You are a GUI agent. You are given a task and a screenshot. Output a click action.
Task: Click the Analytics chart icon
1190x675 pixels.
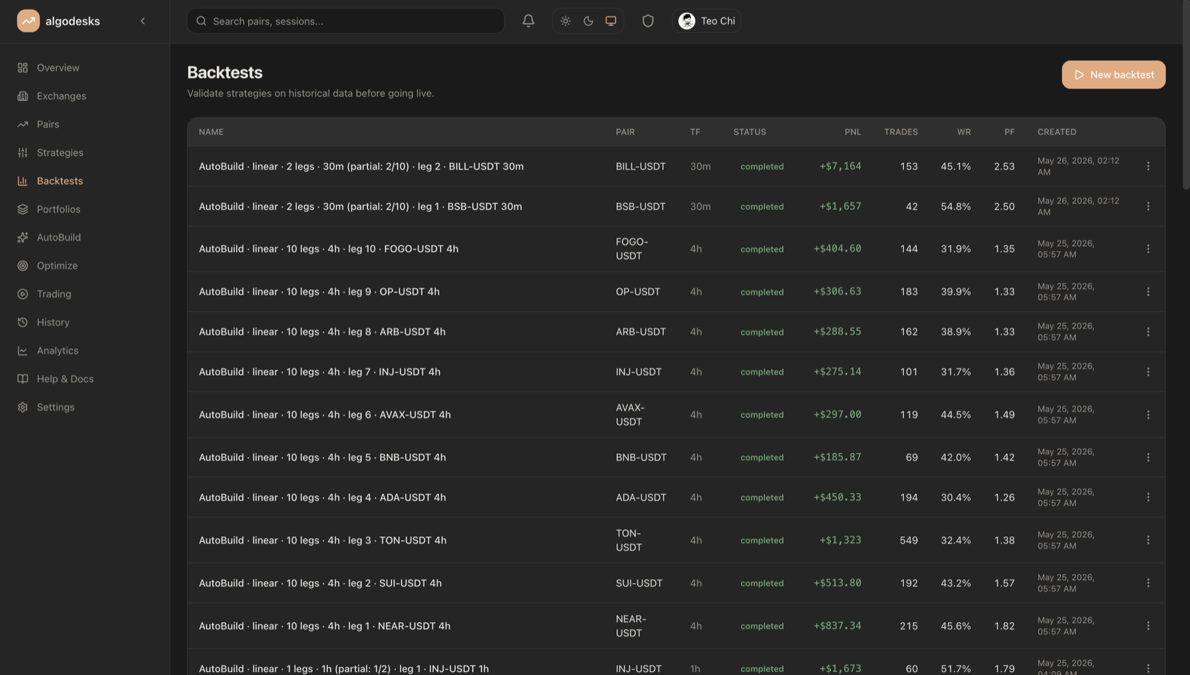[22, 351]
